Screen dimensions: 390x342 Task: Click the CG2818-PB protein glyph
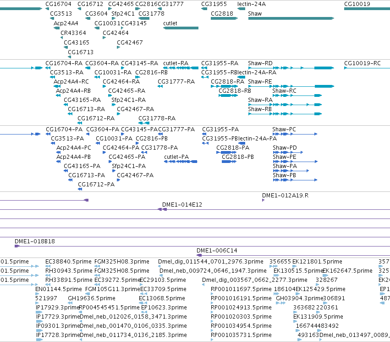229,162
